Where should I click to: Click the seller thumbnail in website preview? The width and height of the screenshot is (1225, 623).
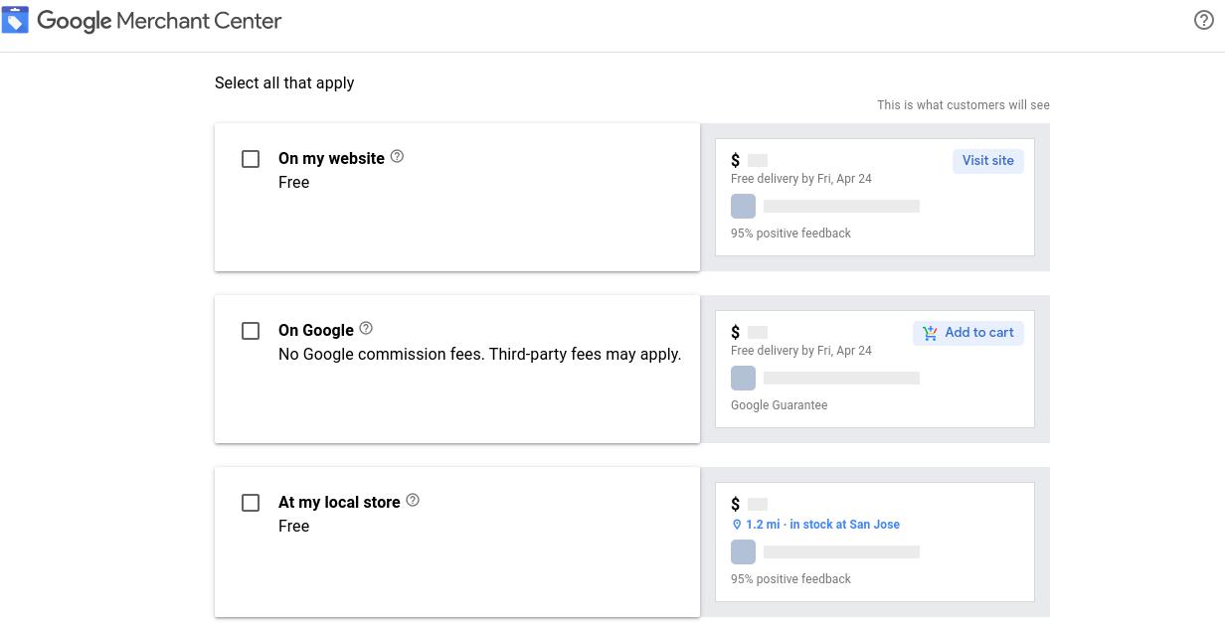pyautogui.click(x=743, y=206)
